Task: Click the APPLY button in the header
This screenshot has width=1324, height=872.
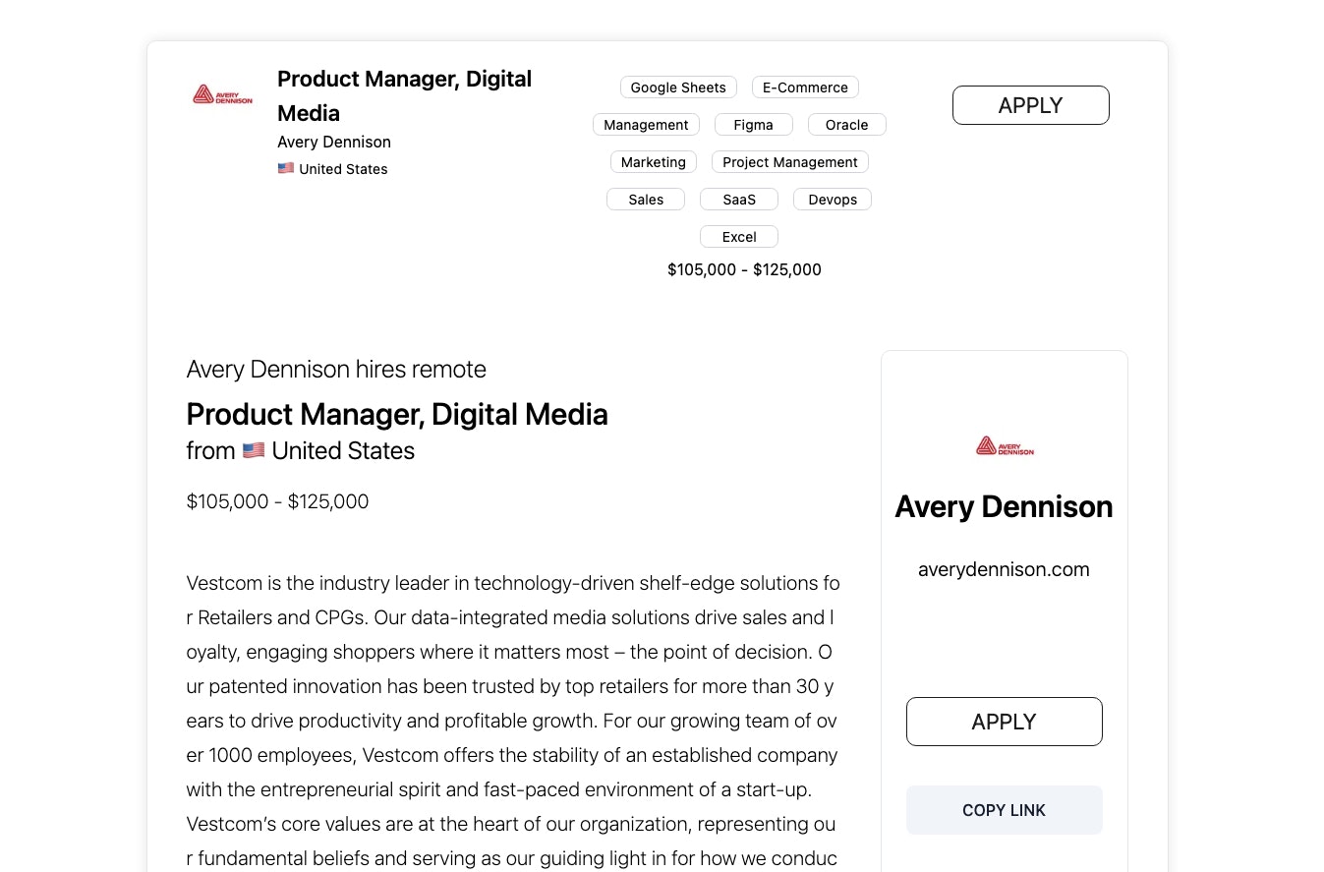Action: [1030, 105]
